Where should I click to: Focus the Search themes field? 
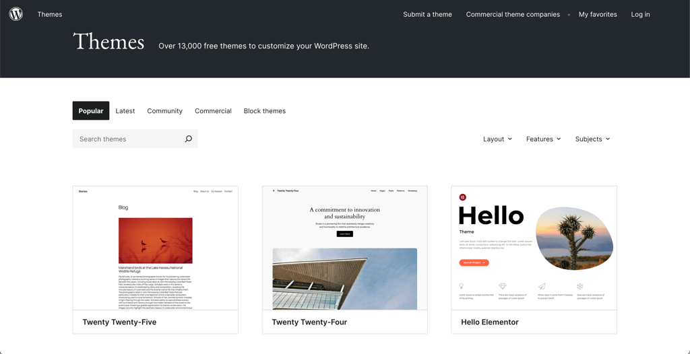tap(135, 139)
